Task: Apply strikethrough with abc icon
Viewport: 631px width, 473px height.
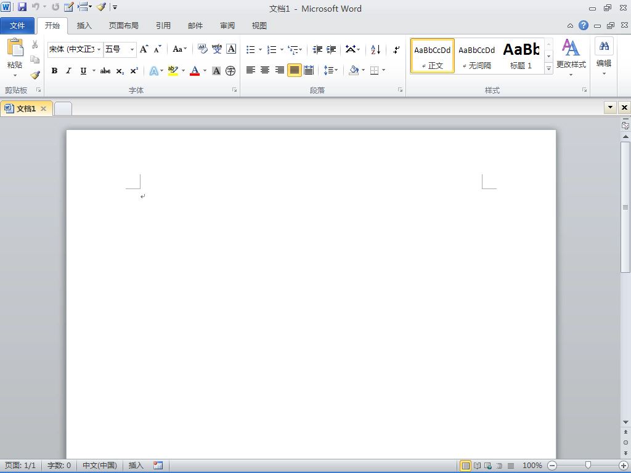Action: [105, 71]
